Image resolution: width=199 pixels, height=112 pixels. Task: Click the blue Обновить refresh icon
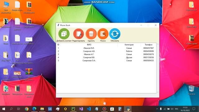(x=115, y=34)
